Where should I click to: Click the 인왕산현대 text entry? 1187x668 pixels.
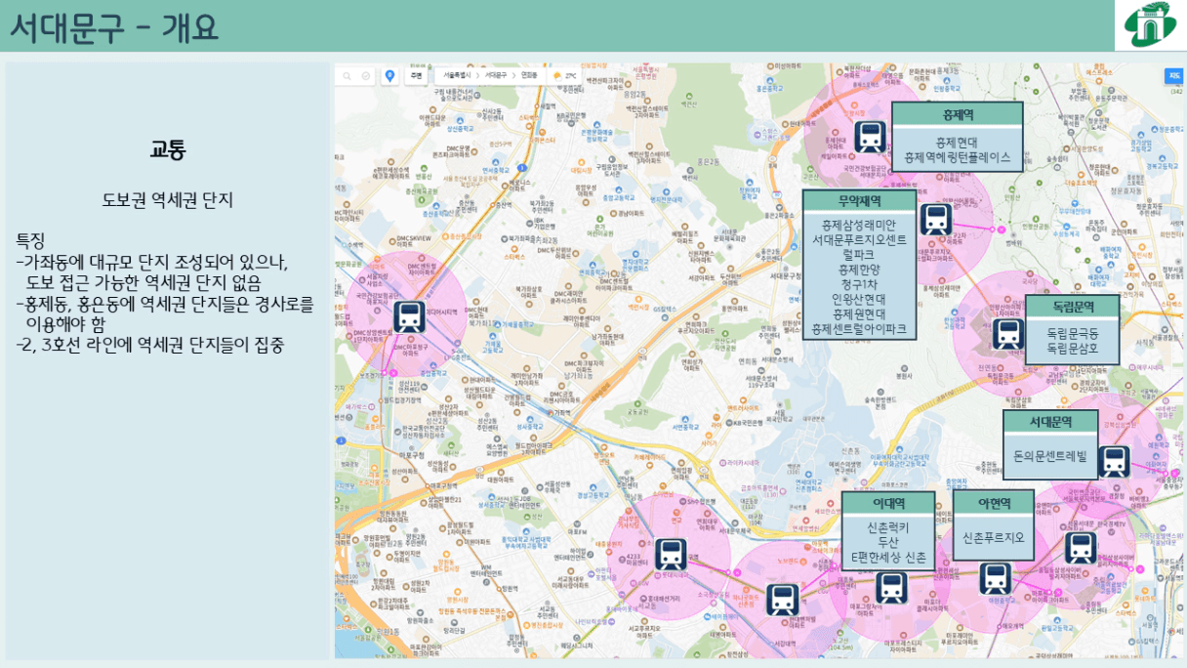pyautogui.click(x=859, y=299)
